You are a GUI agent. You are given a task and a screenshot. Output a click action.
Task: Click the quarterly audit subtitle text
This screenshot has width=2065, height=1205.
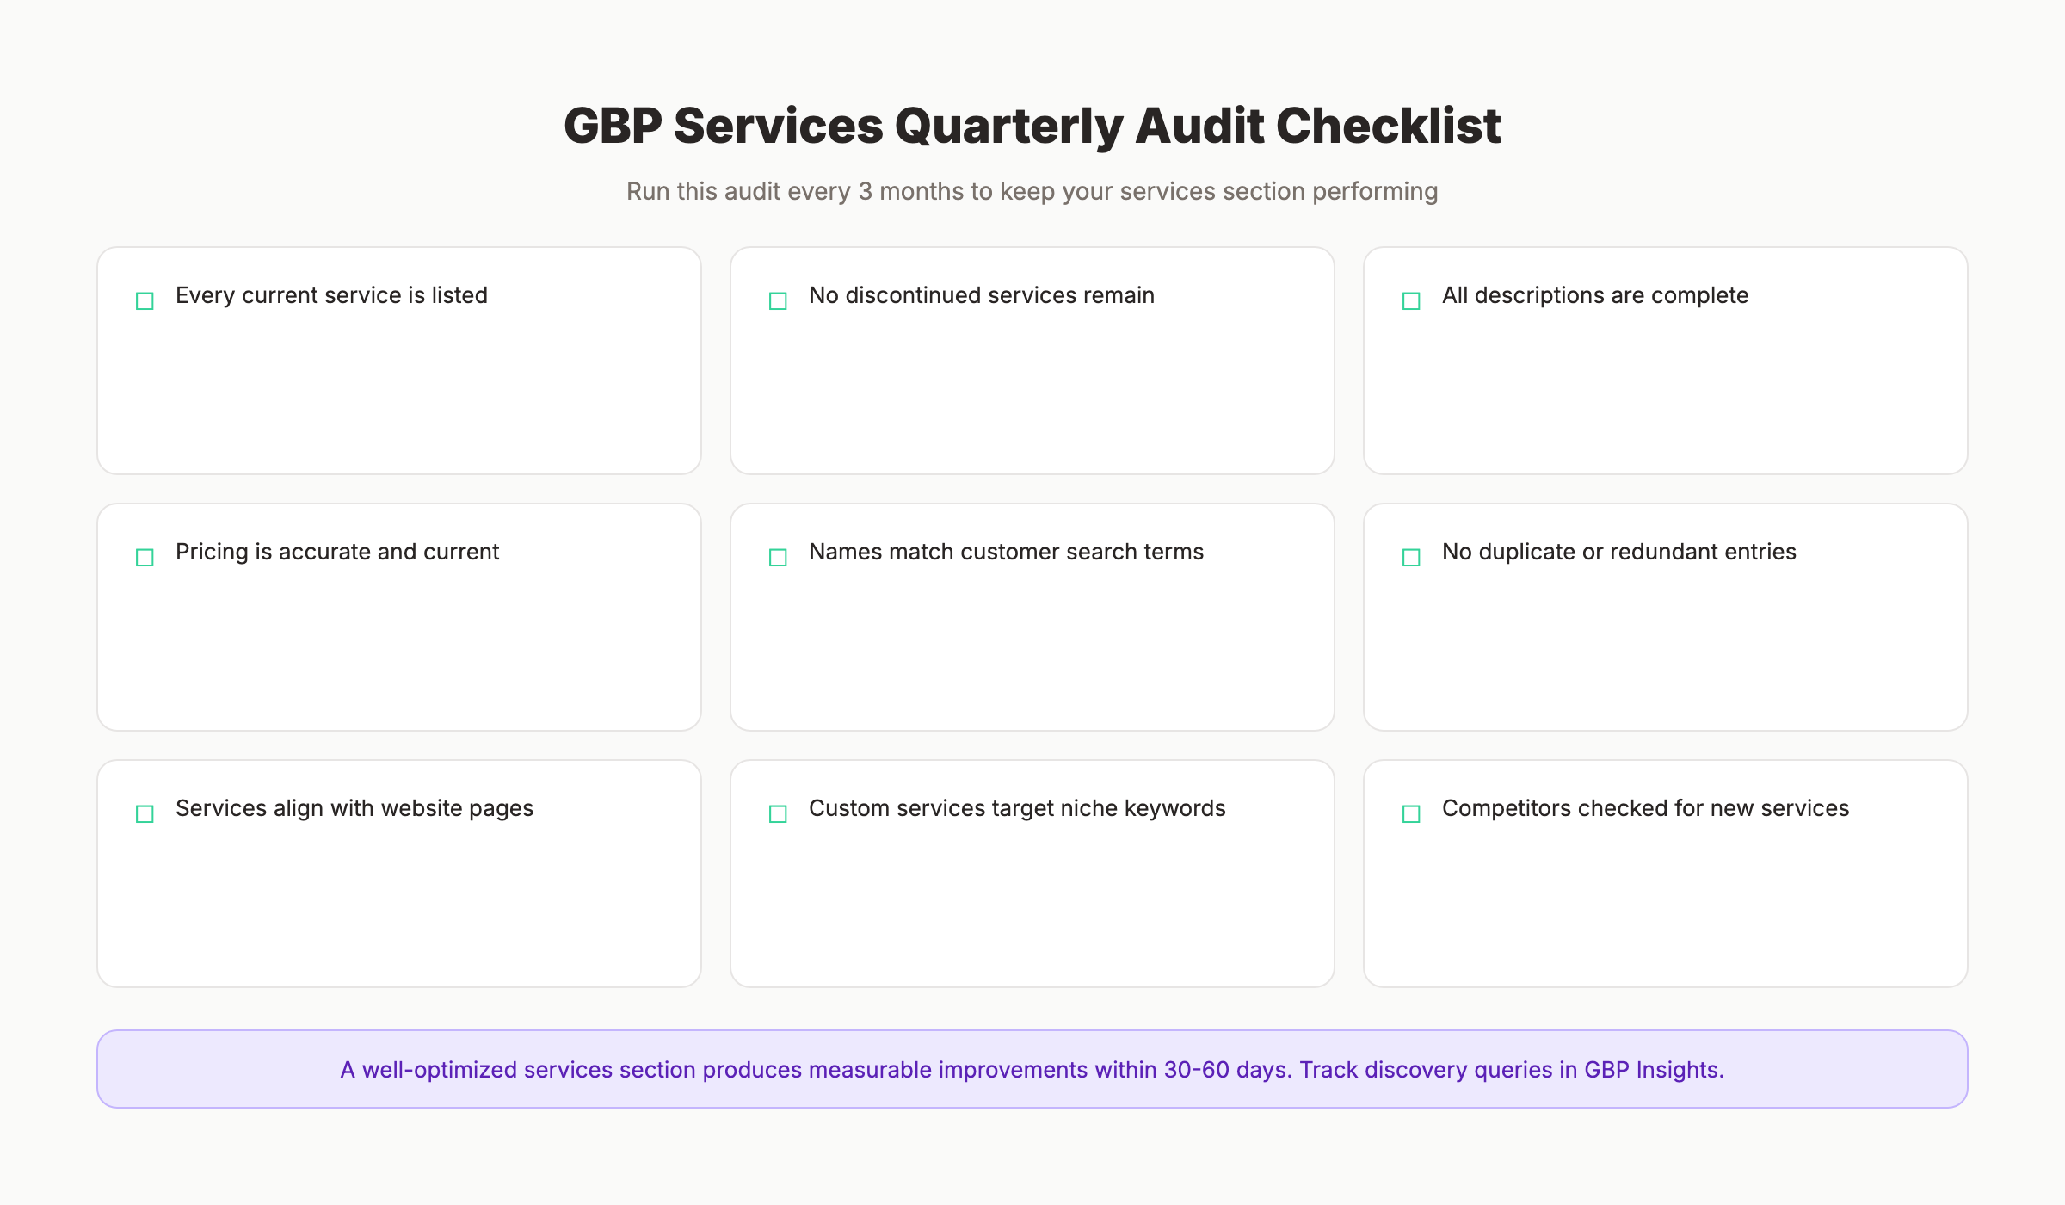point(1032,191)
